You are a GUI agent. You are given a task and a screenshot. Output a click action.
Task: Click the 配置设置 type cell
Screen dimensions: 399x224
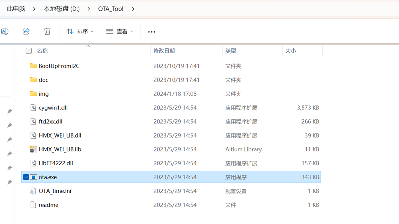(236, 191)
